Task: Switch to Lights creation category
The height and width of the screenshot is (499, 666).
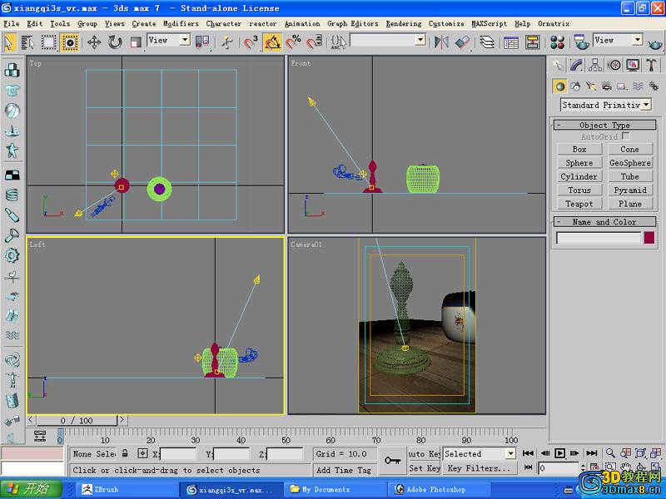Action: point(591,86)
